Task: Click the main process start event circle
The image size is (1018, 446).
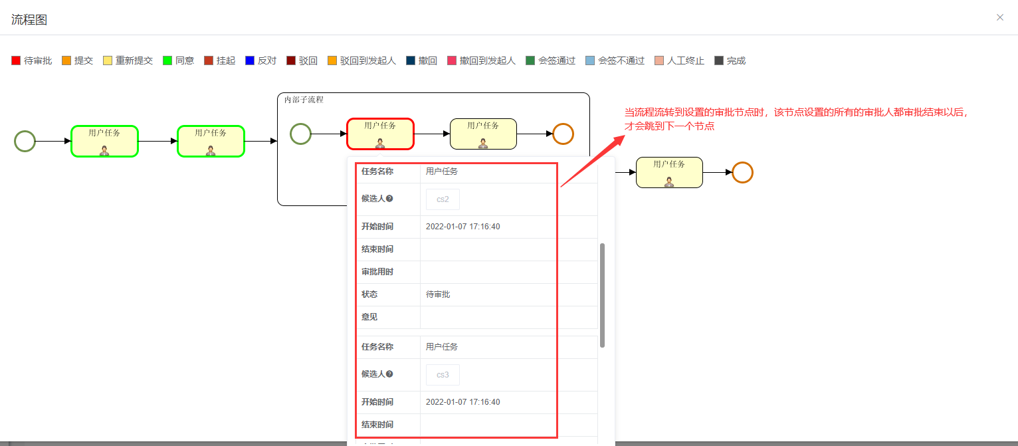Action: click(25, 141)
